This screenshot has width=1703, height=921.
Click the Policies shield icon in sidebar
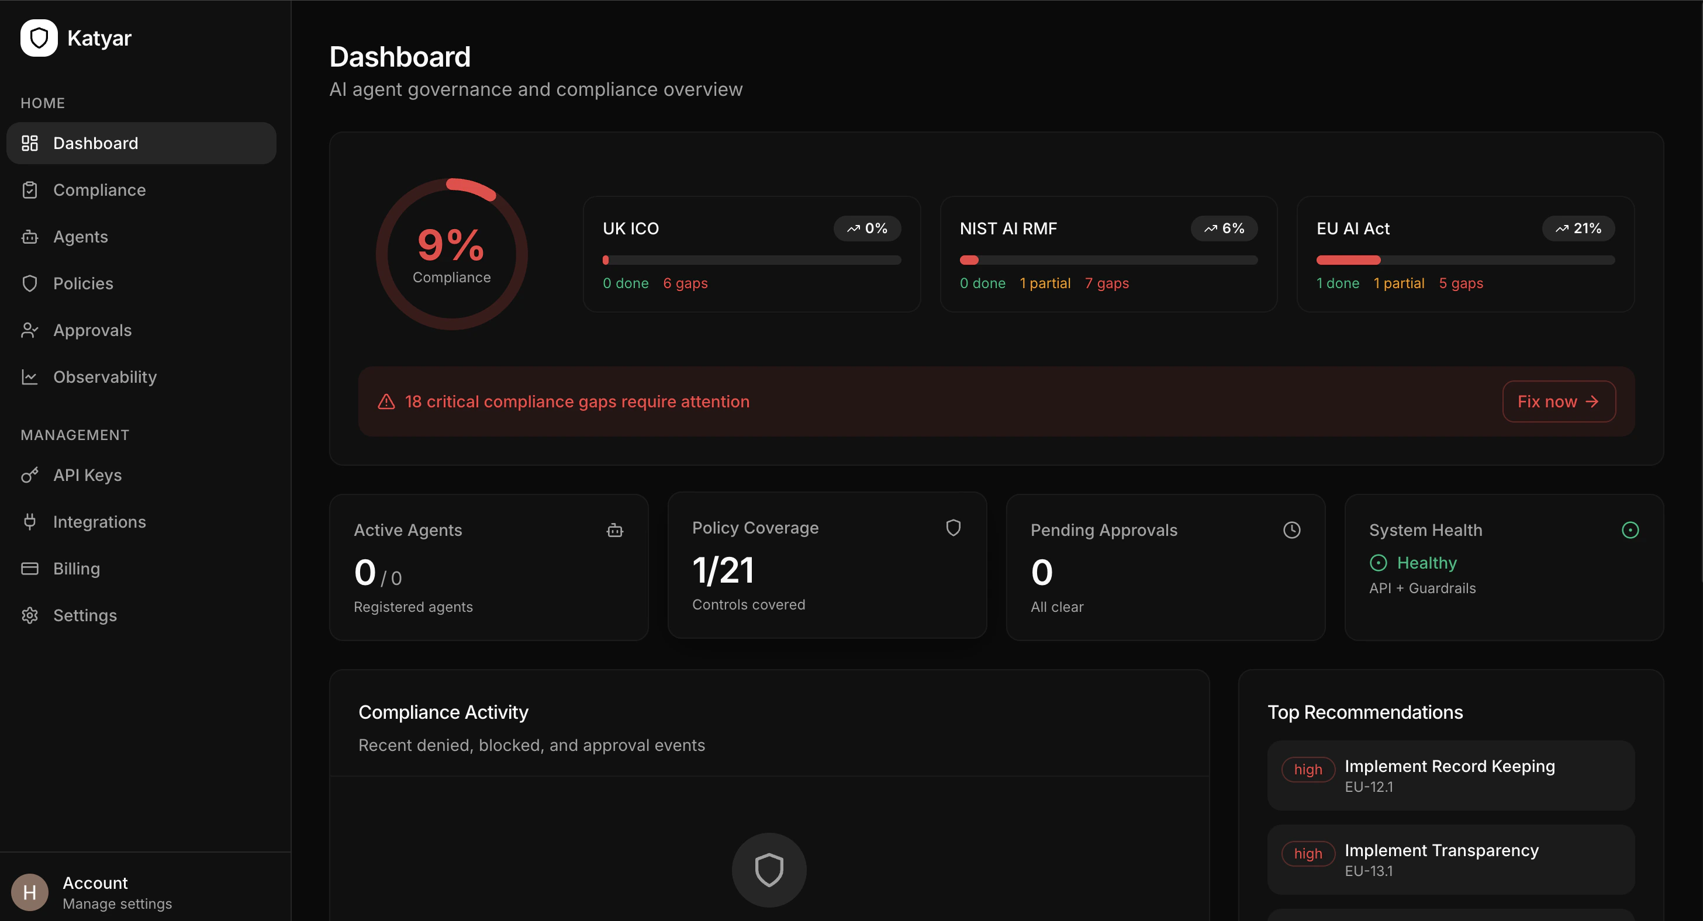click(30, 283)
